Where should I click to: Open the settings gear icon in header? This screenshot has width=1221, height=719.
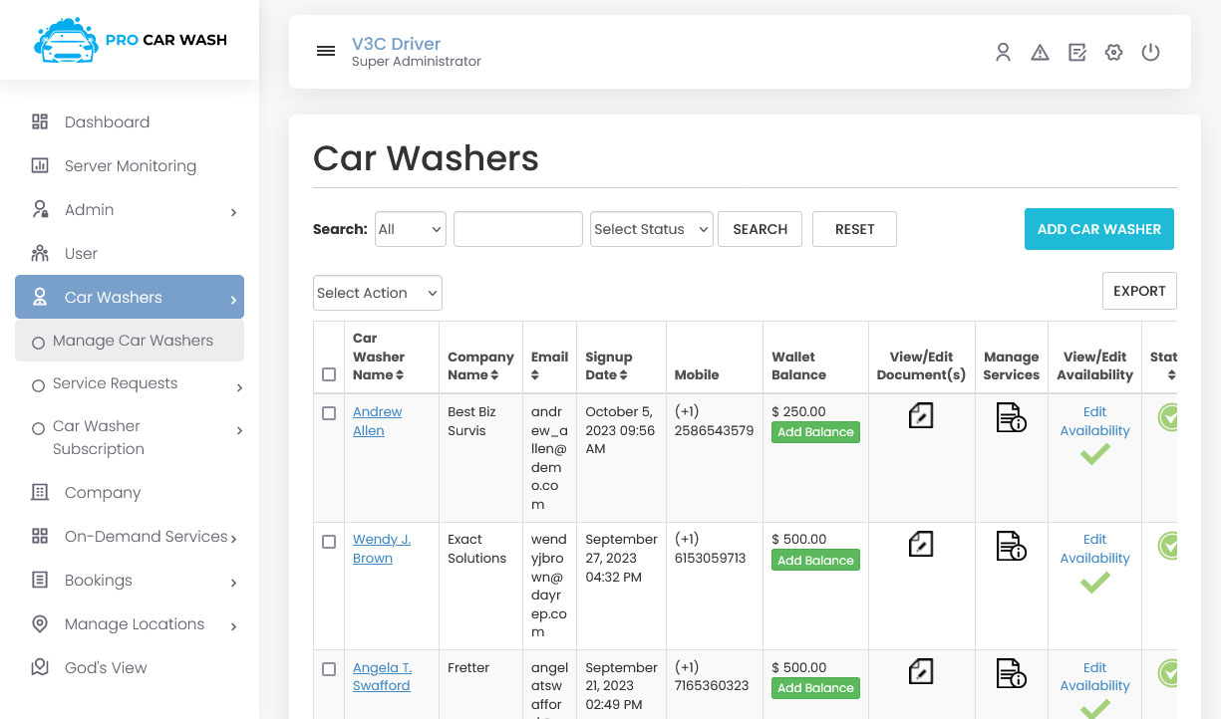click(1113, 53)
